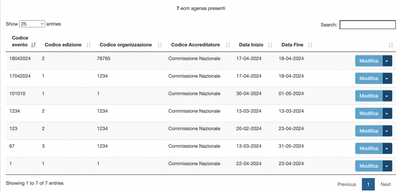The width and height of the screenshot is (398, 192).
Task: Click sort icon next to Codice edizione
Action: click(x=88, y=45)
